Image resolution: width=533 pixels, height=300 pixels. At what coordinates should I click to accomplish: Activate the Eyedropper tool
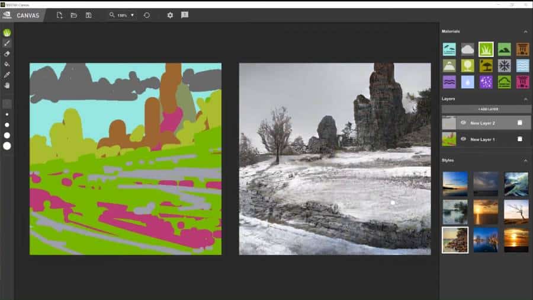7,75
